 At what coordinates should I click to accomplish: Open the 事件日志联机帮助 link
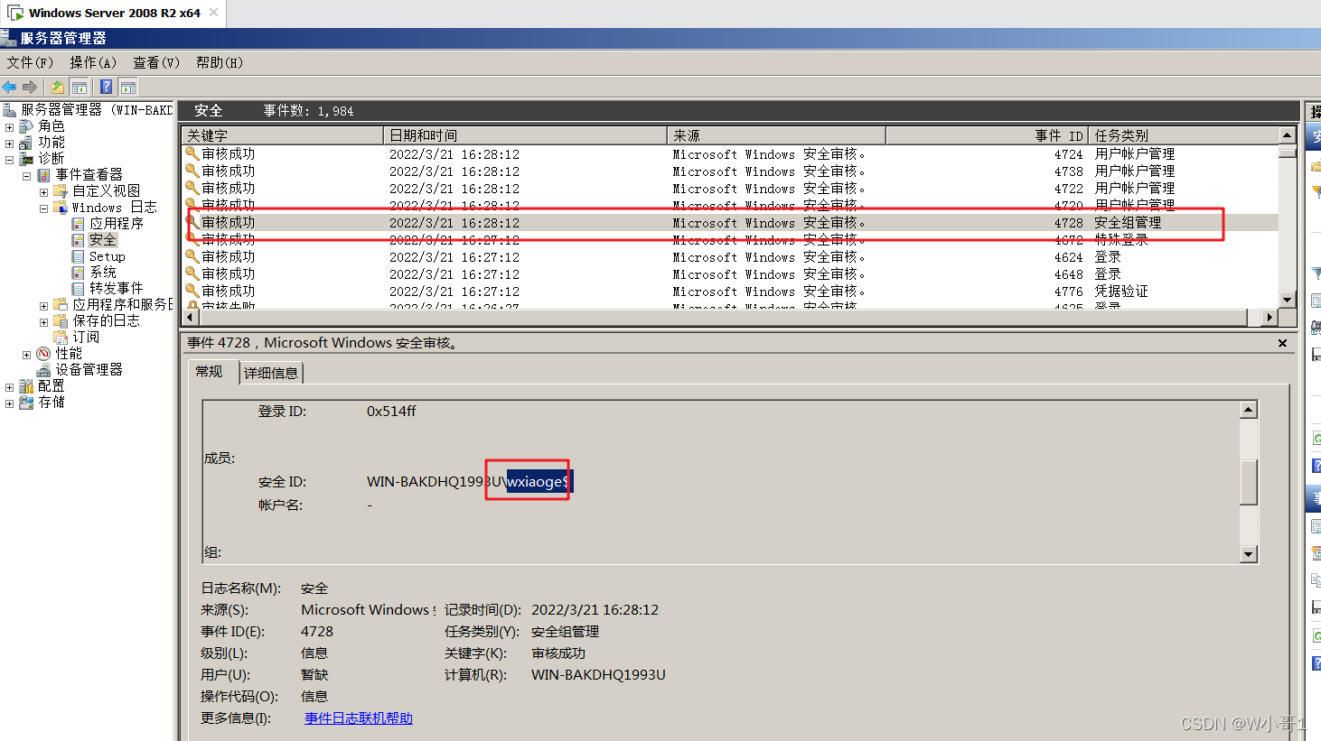pyautogui.click(x=359, y=718)
